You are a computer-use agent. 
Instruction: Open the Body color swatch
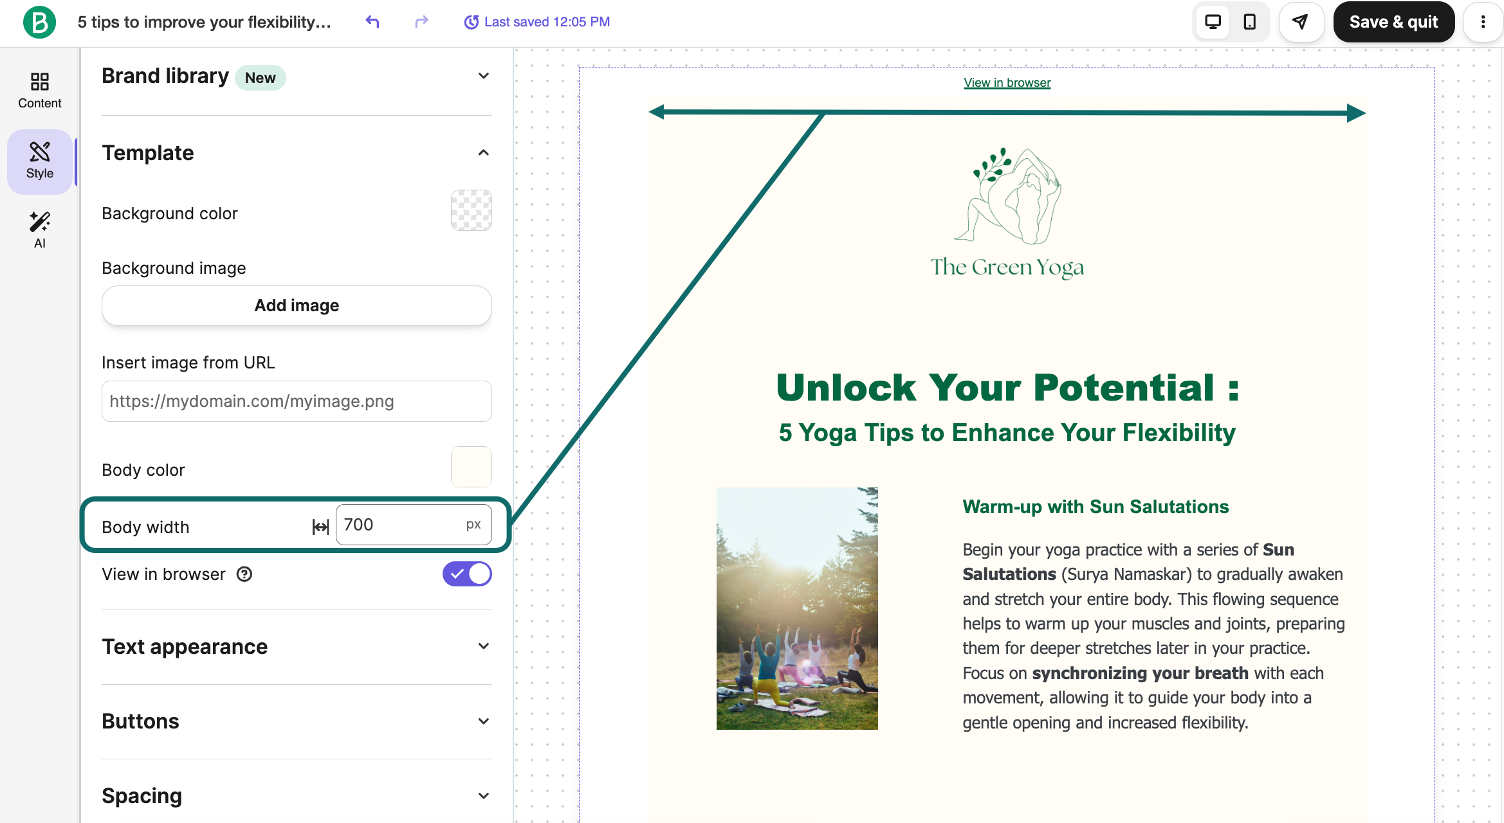(x=471, y=467)
